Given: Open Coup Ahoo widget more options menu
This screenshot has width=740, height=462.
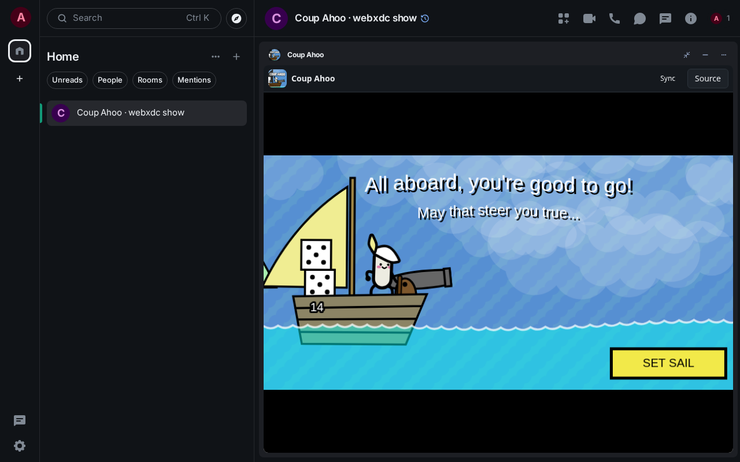Looking at the screenshot, I should 724,55.
